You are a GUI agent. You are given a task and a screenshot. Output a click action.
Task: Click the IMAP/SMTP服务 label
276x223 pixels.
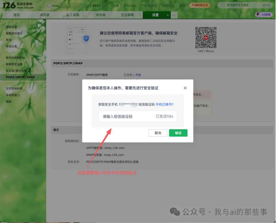(x=97, y=75)
